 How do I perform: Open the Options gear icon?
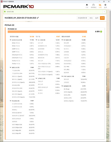(x=105, y=5)
